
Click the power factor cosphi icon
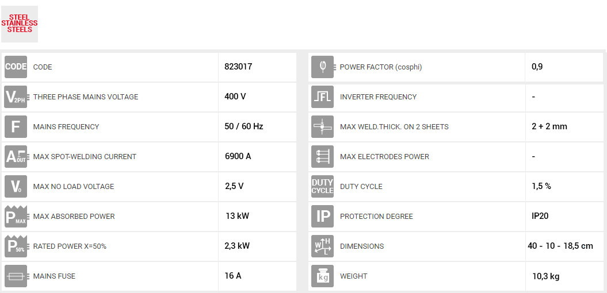[x=322, y=67]
